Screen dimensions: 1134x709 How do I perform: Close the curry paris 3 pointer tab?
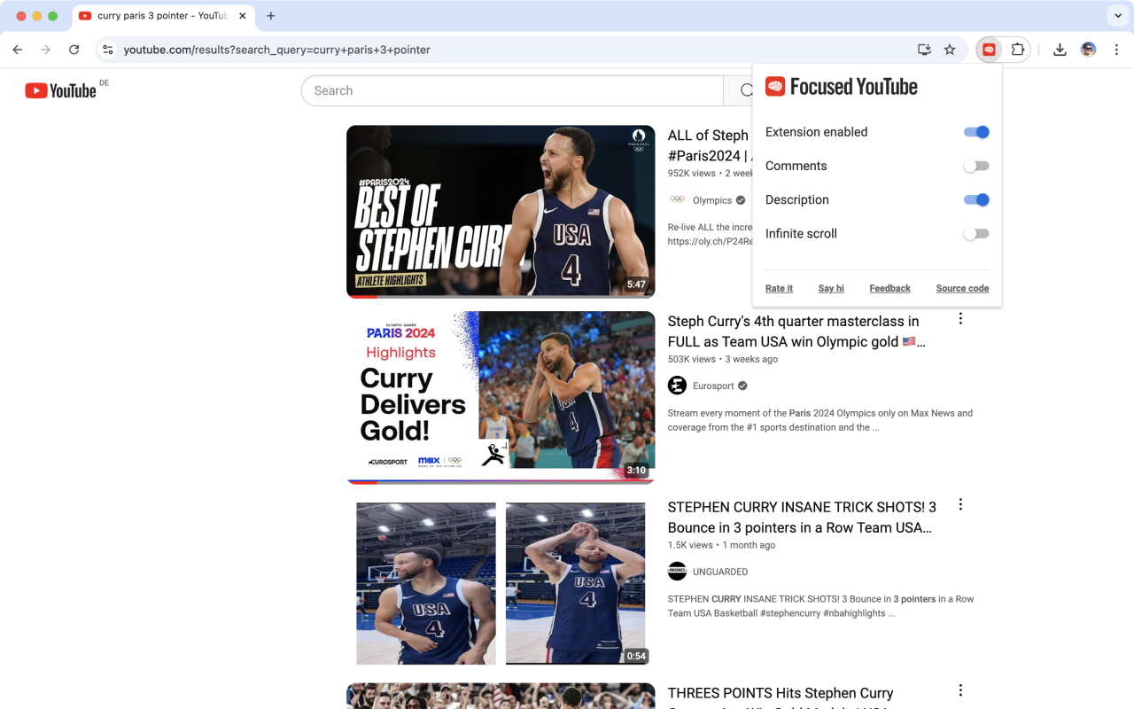(x=242, y=16)
